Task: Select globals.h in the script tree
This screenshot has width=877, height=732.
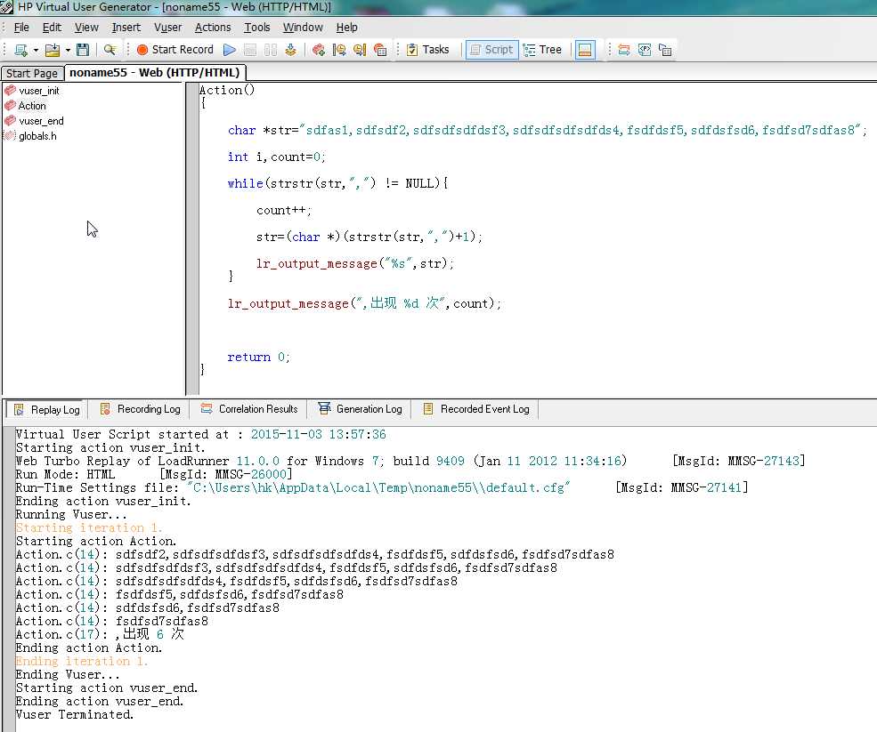Action: coord(37,136)
